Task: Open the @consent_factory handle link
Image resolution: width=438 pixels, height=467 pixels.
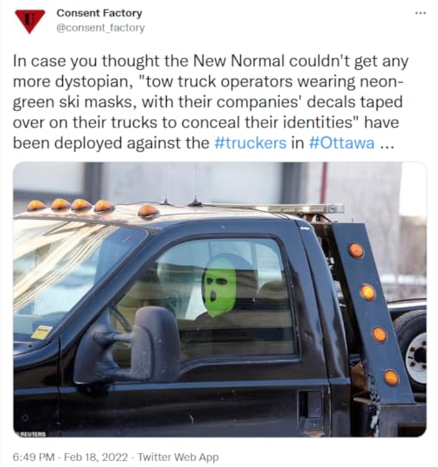Action: tap(100, 28)
